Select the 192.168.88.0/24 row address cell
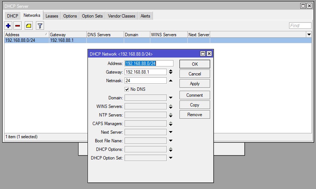The height and width of the screenshot is (189, 316). (27, 40)
